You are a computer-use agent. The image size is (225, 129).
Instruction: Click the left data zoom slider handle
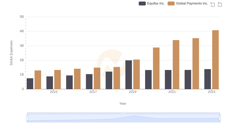pyautogui.click(x=27, y=118)
